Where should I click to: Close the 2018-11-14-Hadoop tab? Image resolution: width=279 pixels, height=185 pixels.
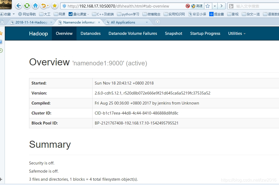point(51,22)
